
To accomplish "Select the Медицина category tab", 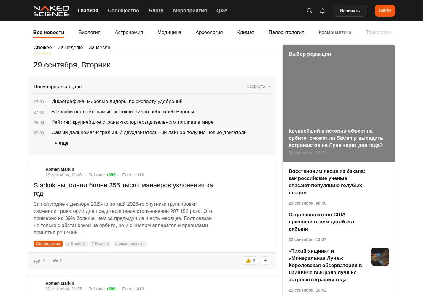I will click(x=169, y=33).
